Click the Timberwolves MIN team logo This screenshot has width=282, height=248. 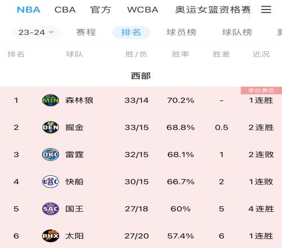tap(51, 100)
